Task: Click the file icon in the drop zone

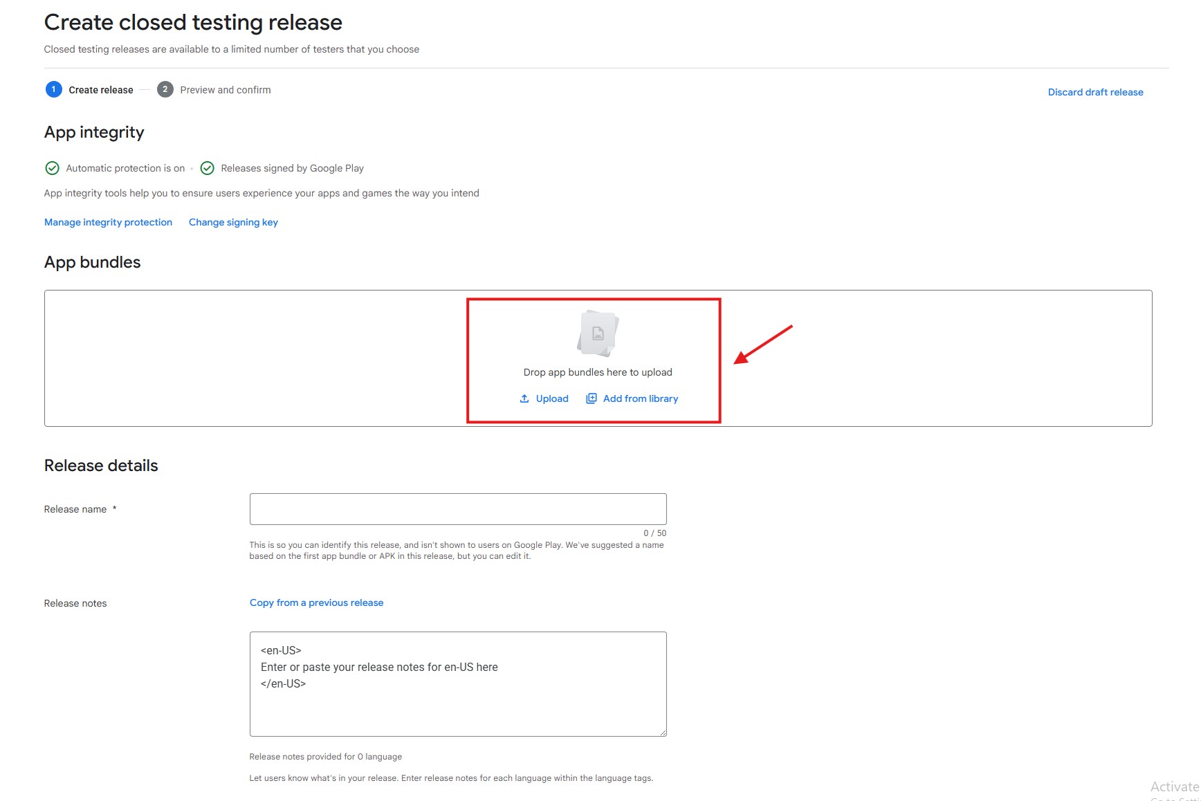Action: pos(598,333)
